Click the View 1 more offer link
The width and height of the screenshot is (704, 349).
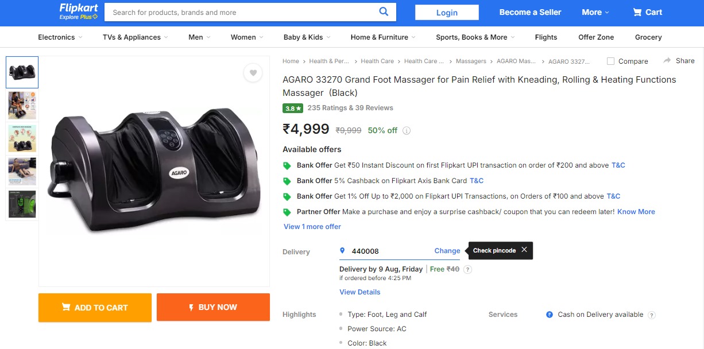pyautogui.click(x=312, y=227)
